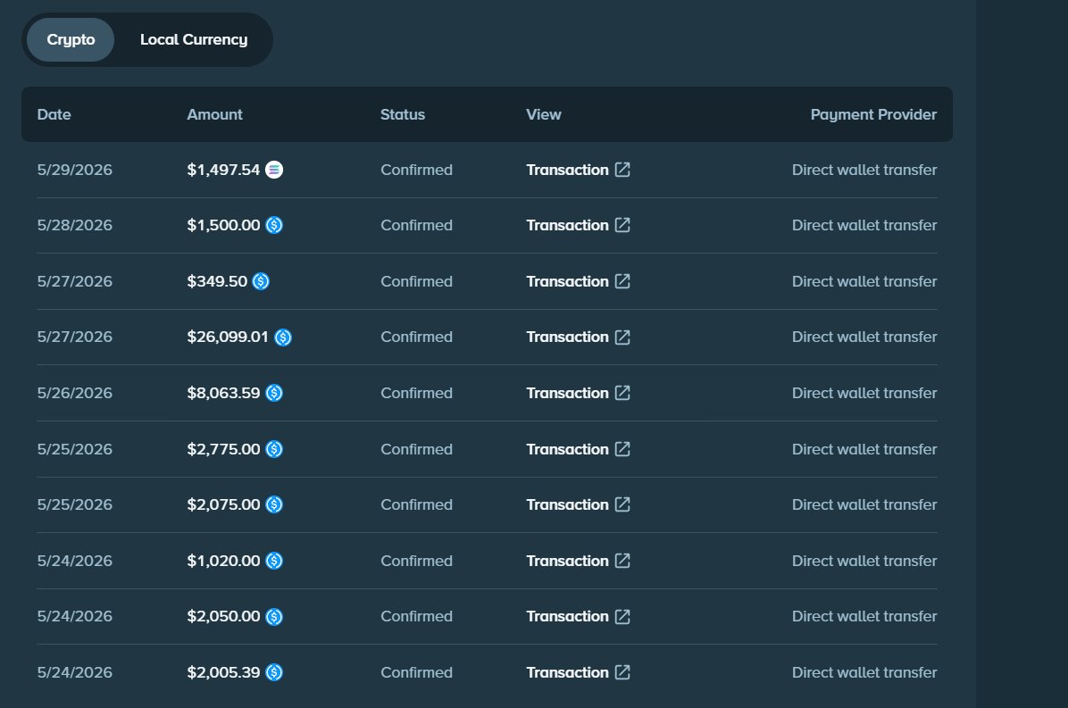The image size is (1068, 708).
Task: Click Confirmed status in the $2,005.39 row
Action: 416,672
